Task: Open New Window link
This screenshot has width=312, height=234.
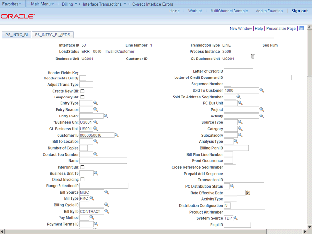Action: [x=240, y=28]
